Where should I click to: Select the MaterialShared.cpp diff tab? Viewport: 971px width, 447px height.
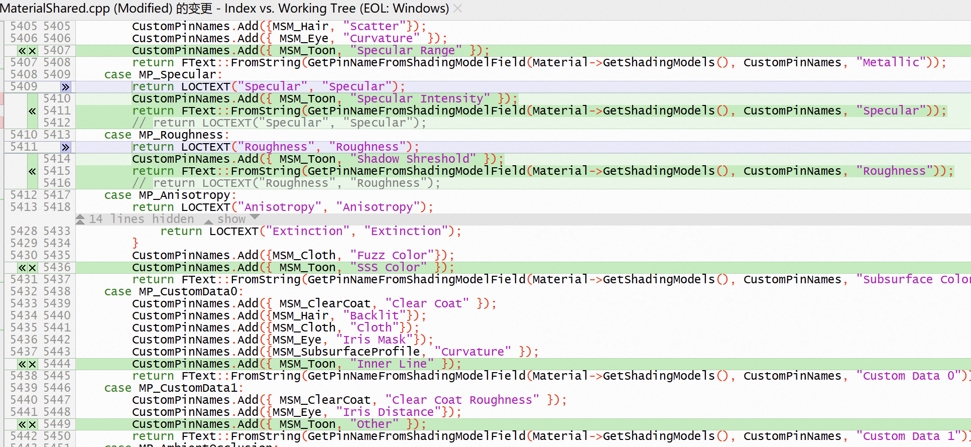[224, 9]
